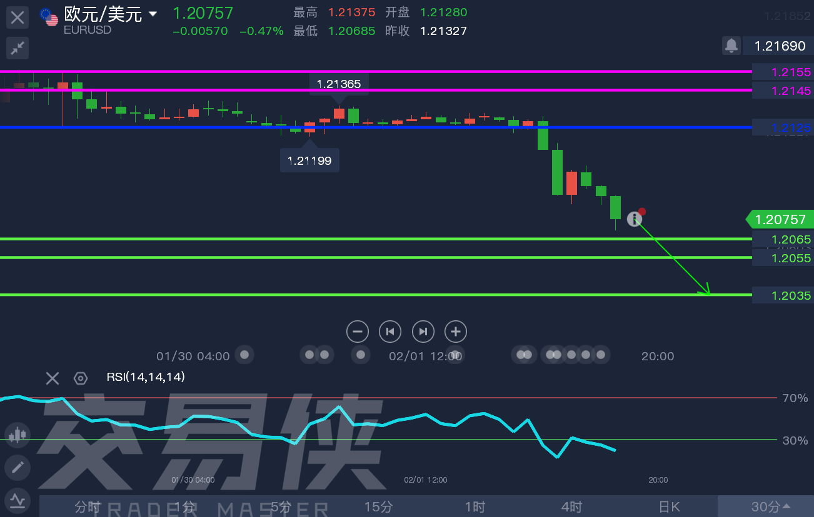Close the RSI indicator panel
Viewport: 814px width, 517px height.
coord(53,378)
